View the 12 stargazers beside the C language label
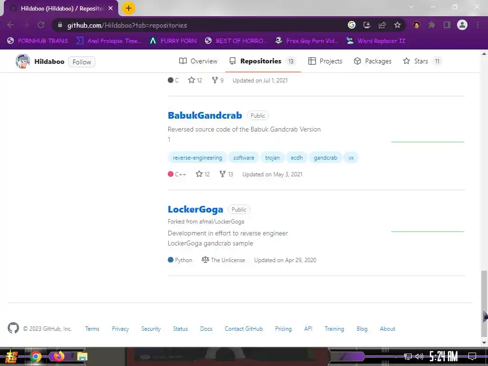 [x=195, y=80]
